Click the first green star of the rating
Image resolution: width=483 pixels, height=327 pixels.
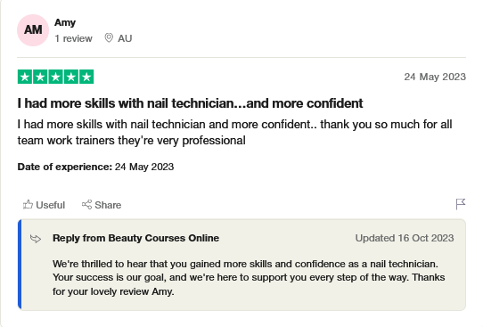pos(25,77)
